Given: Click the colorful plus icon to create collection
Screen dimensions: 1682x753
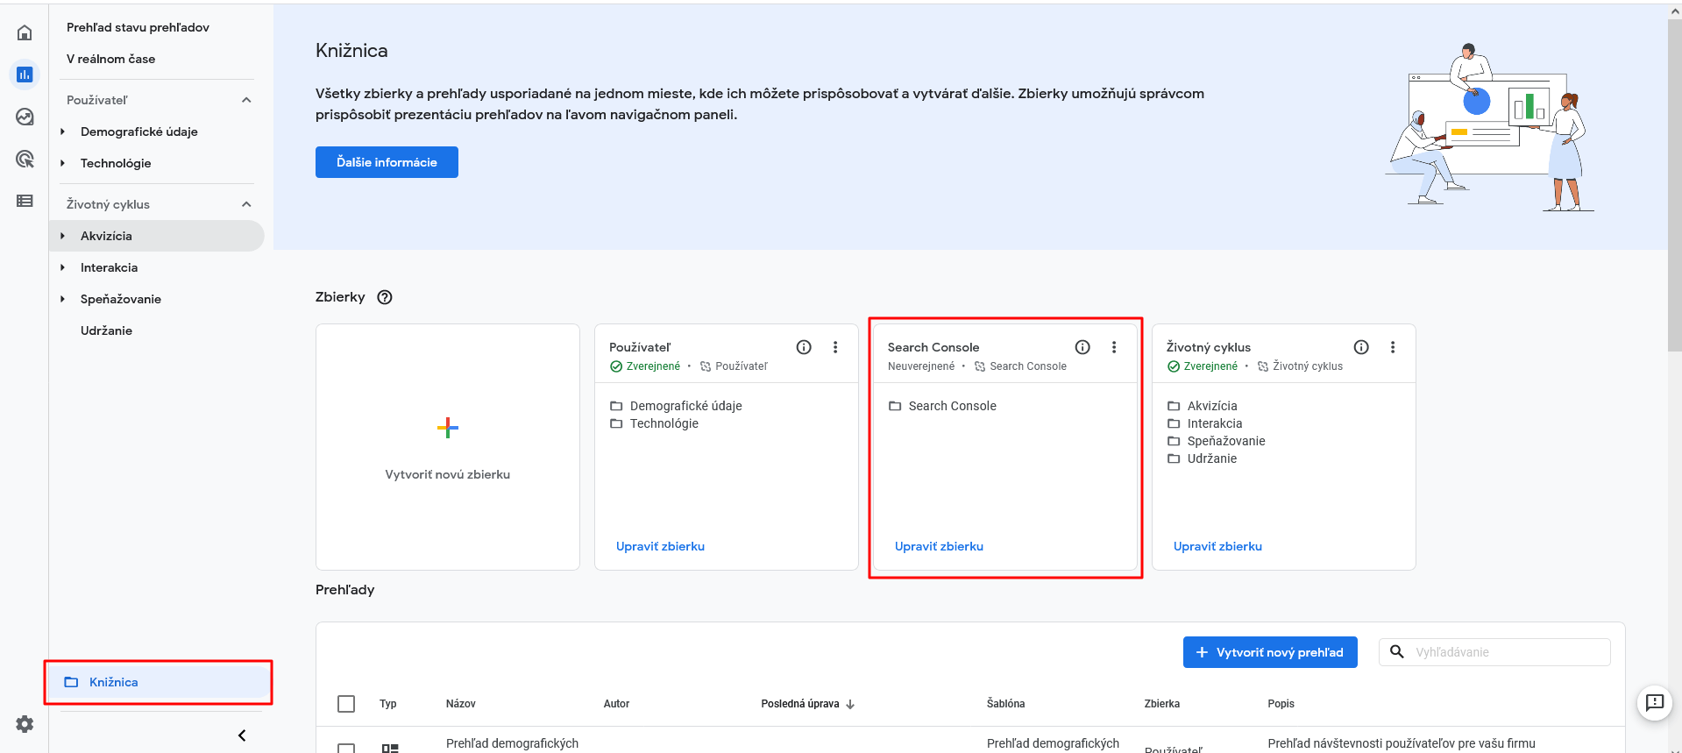Looking at the screenshot, I should (448, 428).
